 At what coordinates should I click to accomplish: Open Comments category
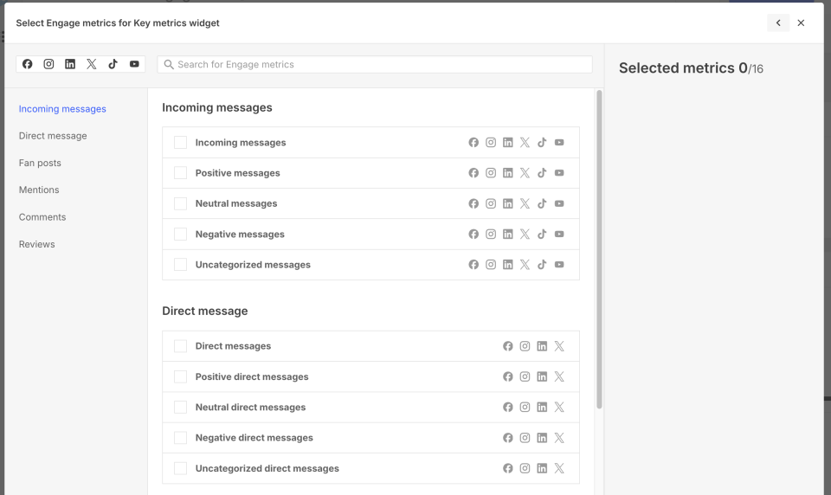click(x=42, y=216)
